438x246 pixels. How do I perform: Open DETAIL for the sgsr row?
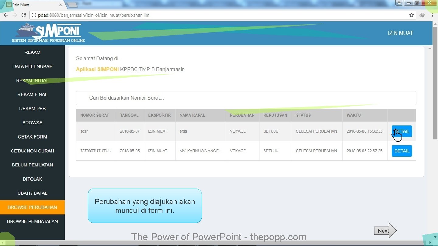(402, 131)
